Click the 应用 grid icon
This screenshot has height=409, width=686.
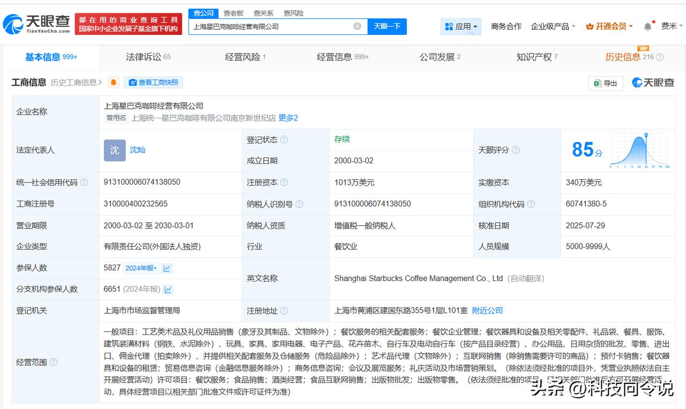click(449, 26)
